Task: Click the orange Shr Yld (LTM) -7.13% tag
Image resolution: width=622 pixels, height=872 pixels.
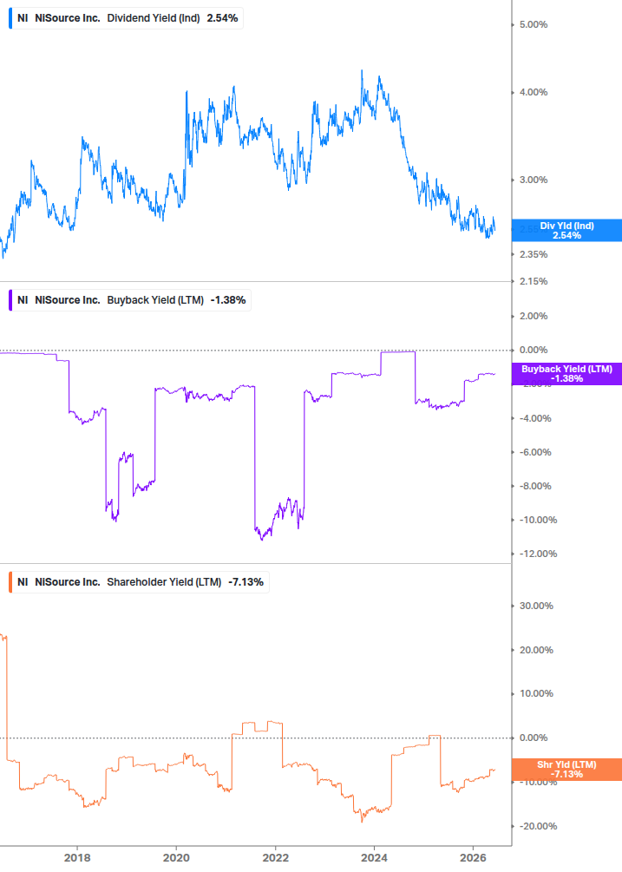Action: 566,769
